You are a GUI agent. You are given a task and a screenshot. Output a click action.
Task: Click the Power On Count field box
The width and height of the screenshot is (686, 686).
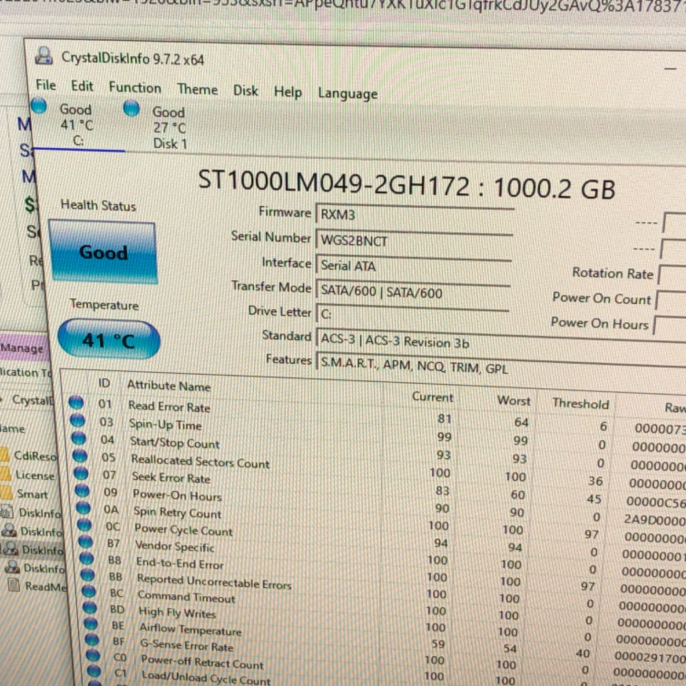[670, 300]
